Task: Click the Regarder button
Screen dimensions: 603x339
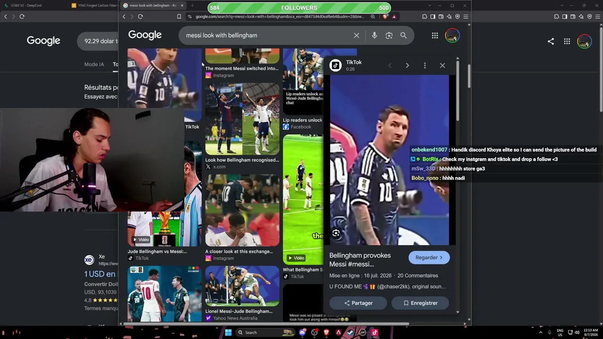Action: pyautogui.click(x=429, y=258)
